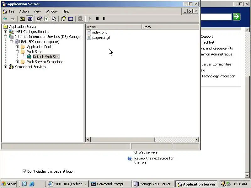251x188 pixels.
Task: Click the Export List toolbar icon
Action: point(54,19)
